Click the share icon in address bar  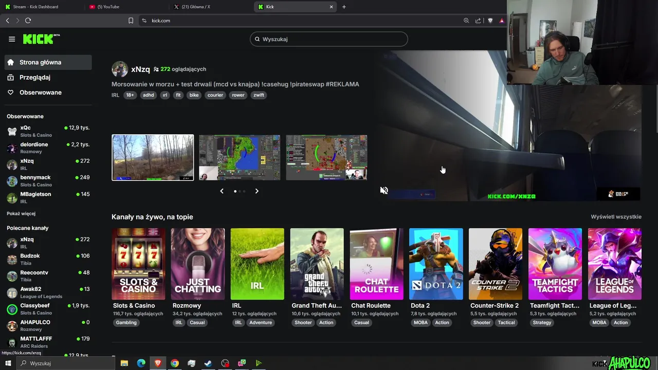[478, 21]
